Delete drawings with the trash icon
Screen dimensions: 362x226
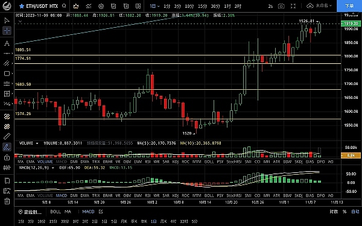click(x=7, y=201)
